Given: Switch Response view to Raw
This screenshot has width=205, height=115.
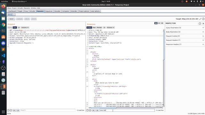Looking at the screenshot, I should (x=94, y=27).
